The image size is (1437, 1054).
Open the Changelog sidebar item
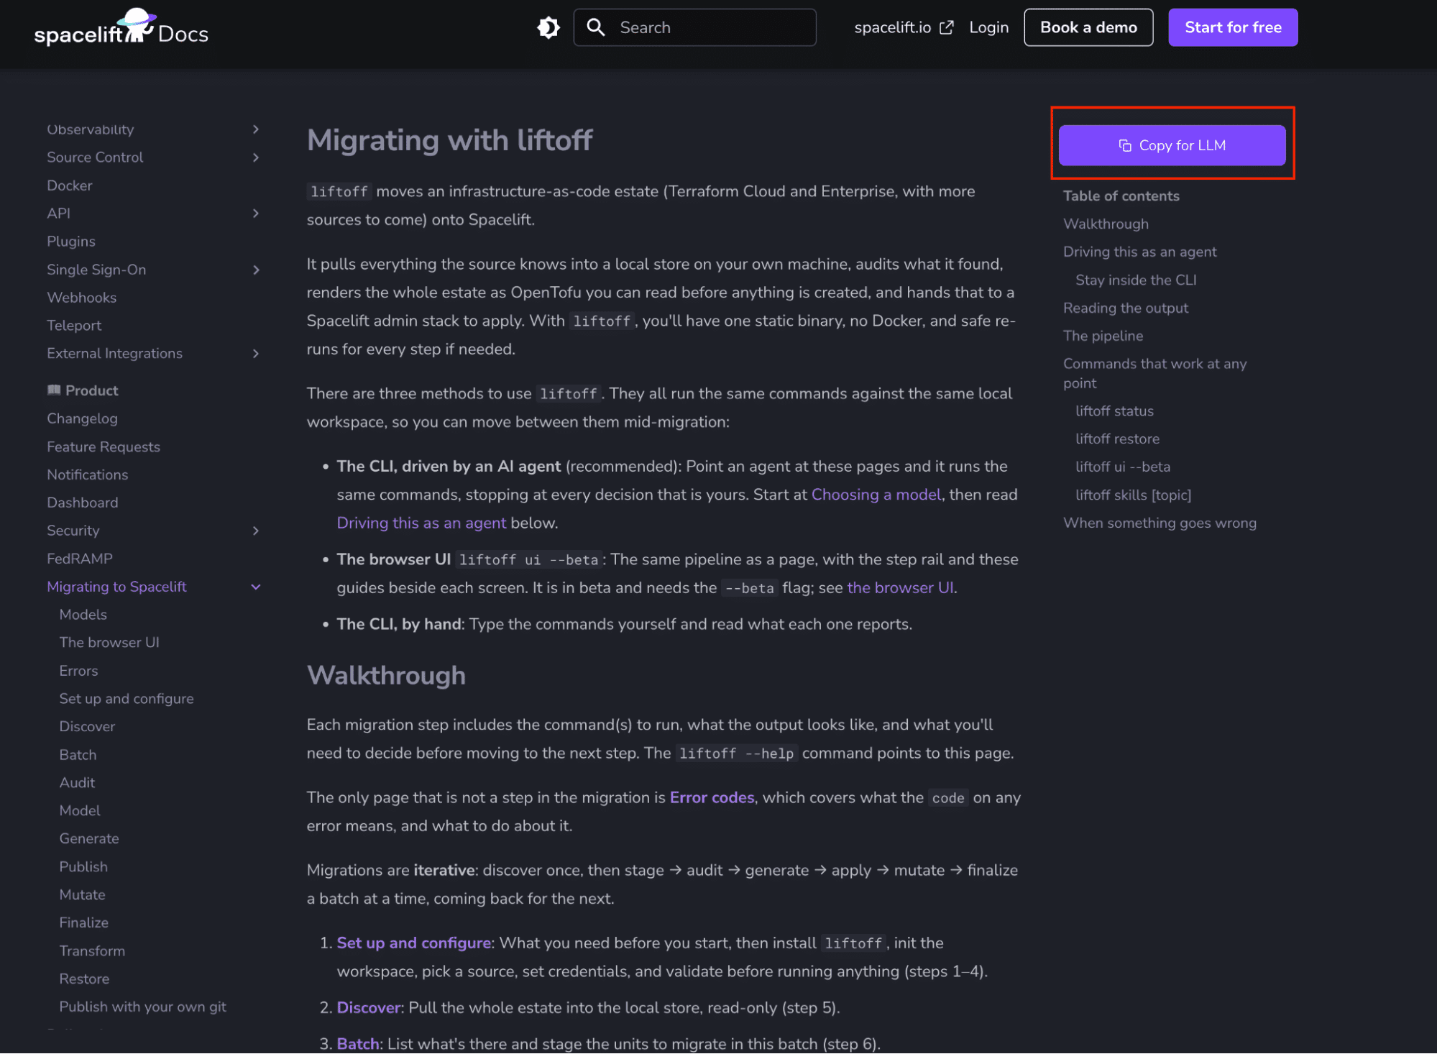pos(82,418)
